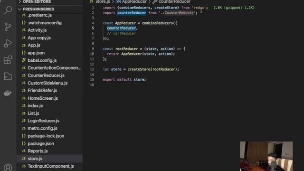Open babel.config.js file
The height and width of the screenshot is (171, 304).
(x=49, y=60)
